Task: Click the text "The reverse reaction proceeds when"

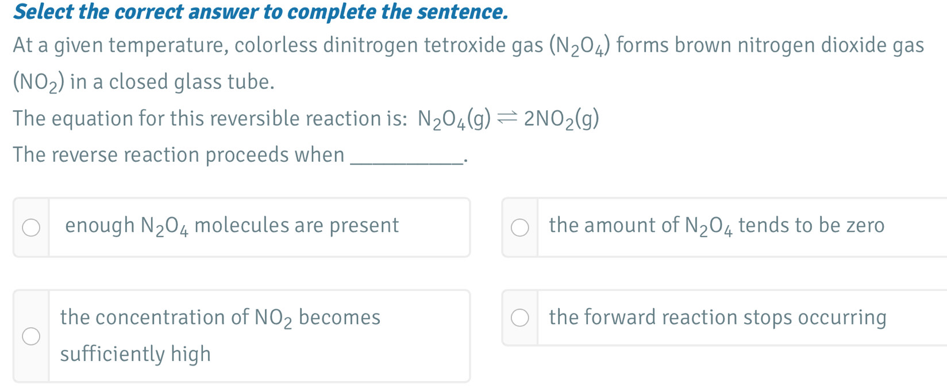Action: (179, 155)
